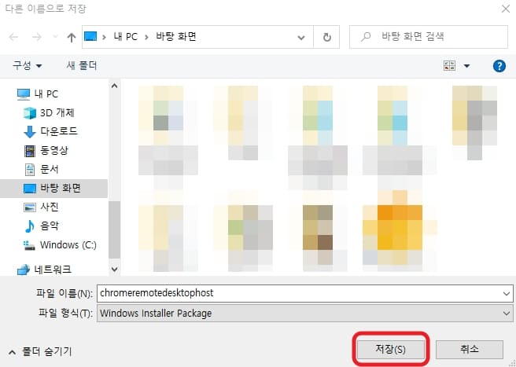Open the help question mark
This screenshot has height=367, width=516.
(x=499, y=66)
